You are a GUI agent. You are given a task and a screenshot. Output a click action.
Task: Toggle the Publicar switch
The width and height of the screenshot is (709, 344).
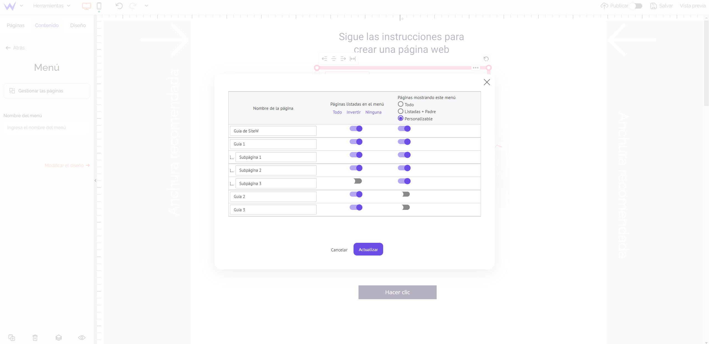tap(636, 6)
